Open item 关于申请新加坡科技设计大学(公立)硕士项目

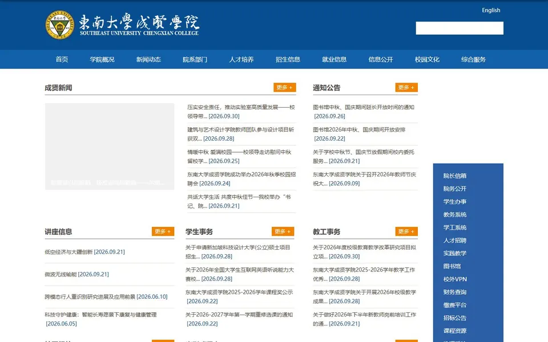(x=238, y=252)
